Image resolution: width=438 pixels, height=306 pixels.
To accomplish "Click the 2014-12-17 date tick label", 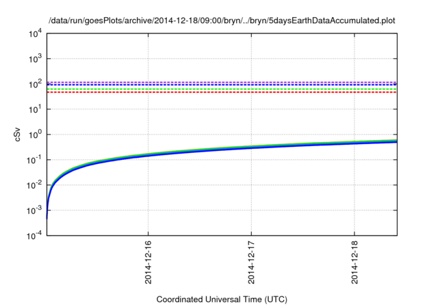I will click(251, 262).
